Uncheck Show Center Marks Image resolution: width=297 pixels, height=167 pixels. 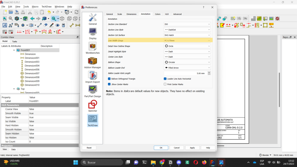click(109, 84)
